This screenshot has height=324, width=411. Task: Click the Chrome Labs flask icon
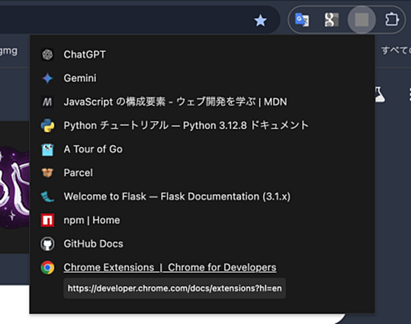coord(380,95)
